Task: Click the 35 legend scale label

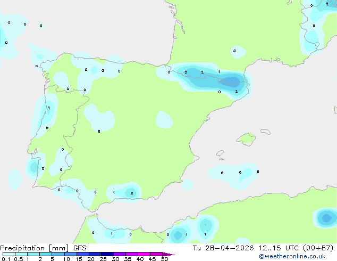Action: tap(128, 259)
